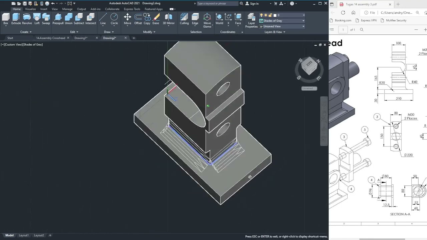The height and width of the screenshot is (240, 427).
Task: Click the keyword search field
Action: pyautogui.click(x=217, y=4)
